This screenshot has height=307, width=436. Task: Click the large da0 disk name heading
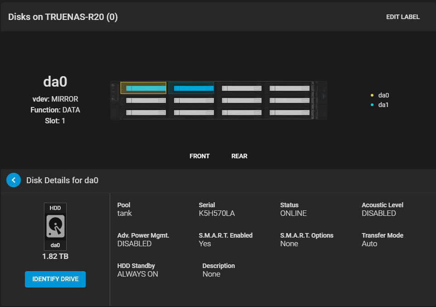pyautogui.click(x=55, y=82)
